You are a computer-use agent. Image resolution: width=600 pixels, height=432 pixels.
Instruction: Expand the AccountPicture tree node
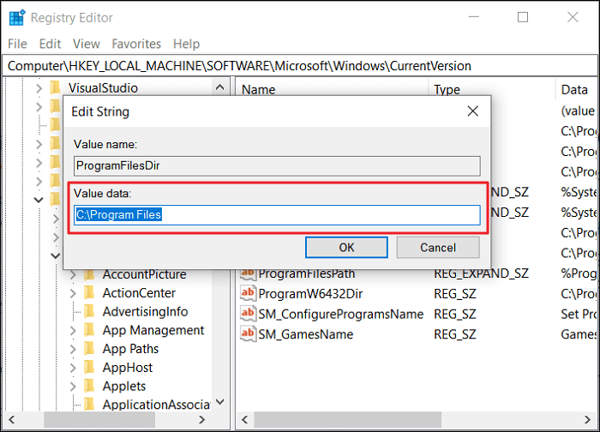pyautogui.click(x=73, y=274)
